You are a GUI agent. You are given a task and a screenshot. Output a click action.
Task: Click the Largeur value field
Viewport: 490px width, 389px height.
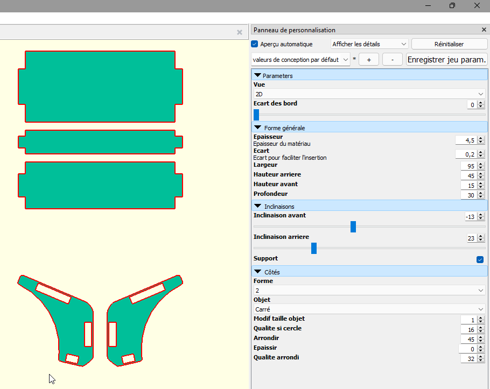click(468, 166)
